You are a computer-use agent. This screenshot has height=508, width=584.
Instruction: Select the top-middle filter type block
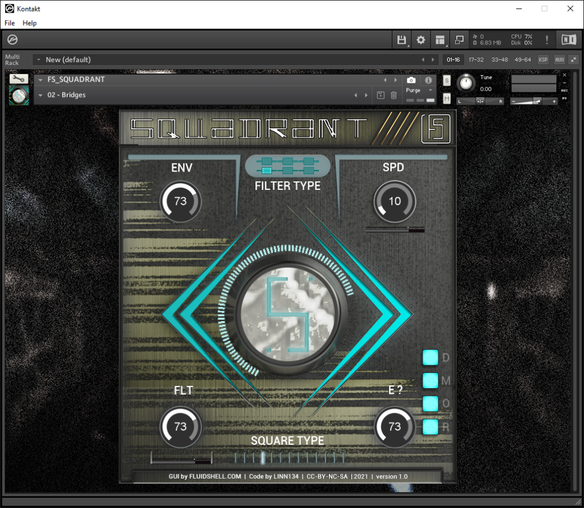(x=287, y=161)
